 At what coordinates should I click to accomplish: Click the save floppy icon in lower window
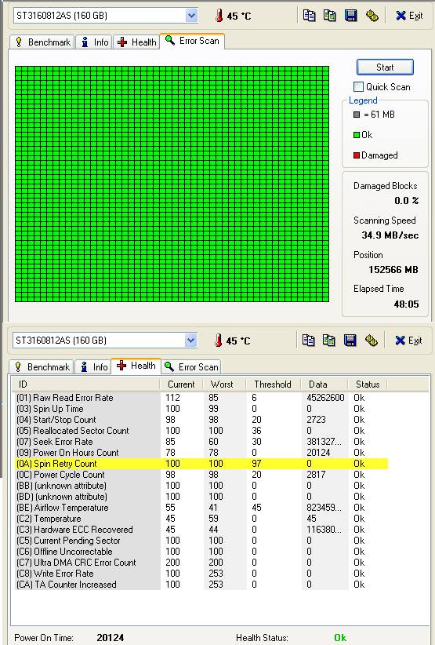point(350,341)
